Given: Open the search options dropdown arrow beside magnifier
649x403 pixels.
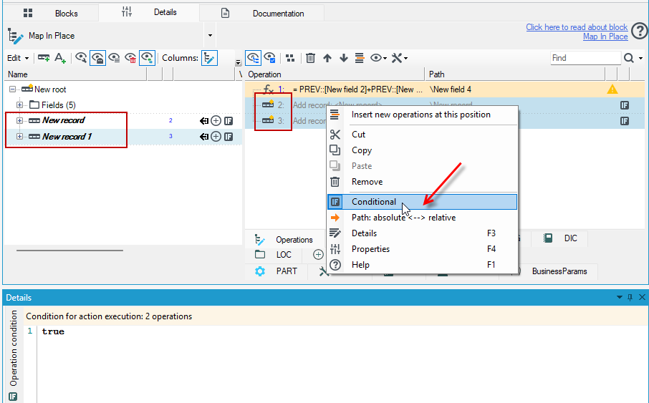Looking at the screenshot, I should pyautogui.click(x=640, y=58).
